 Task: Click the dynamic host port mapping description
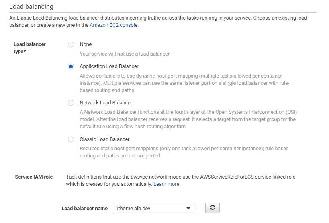[x=184, y=83]
